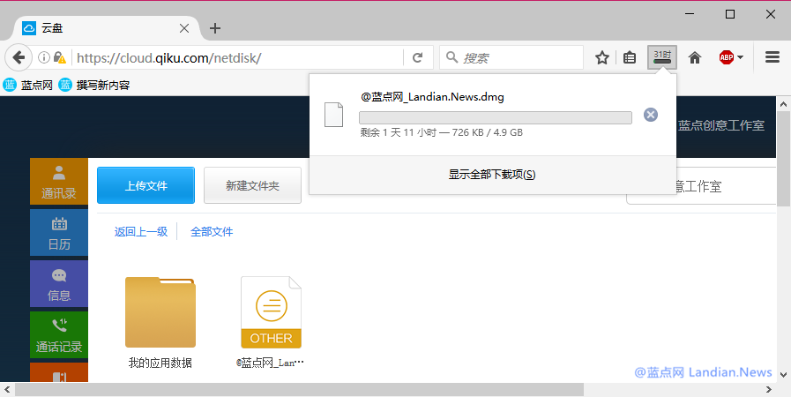This screenshot has height=397, width=791.
Task: Open the 我的应用数据 folder
Action: (x=160, y=313)
